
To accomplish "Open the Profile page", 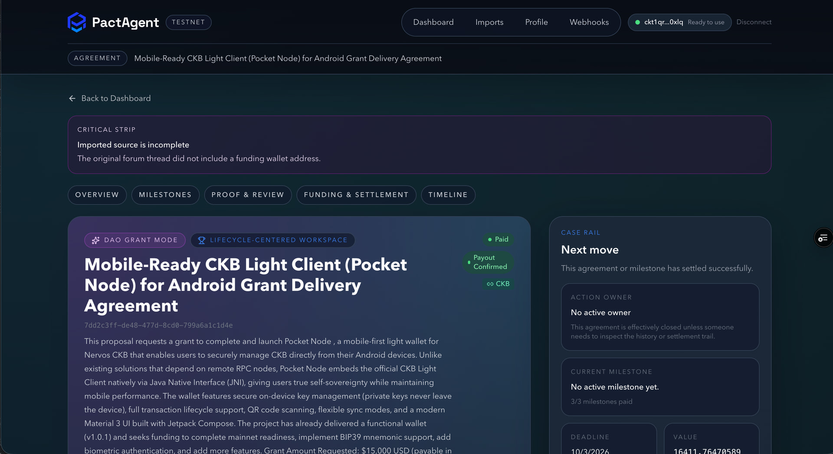I will pyautogui.click(x=537, y=22).
